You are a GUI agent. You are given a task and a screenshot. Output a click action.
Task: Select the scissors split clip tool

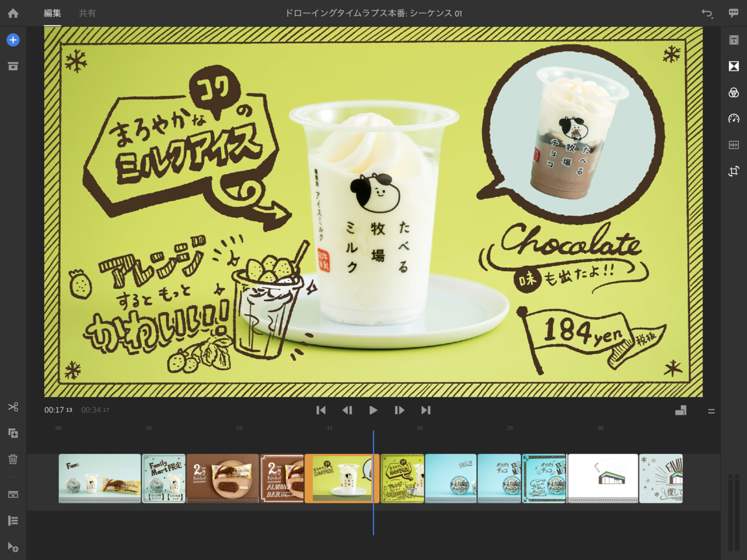pyautogui.click(x=13, y=407)
